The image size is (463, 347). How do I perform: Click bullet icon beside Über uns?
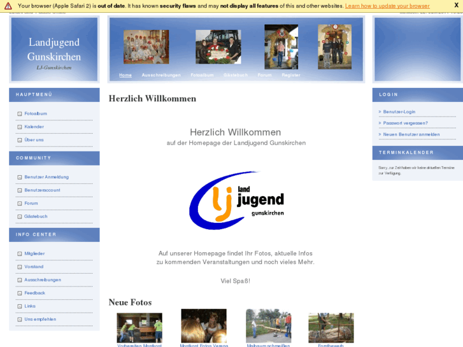pos(20,140)
